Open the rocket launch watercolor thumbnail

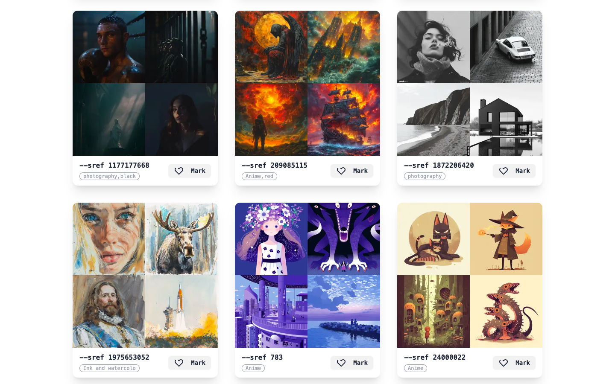click(182, 311)
